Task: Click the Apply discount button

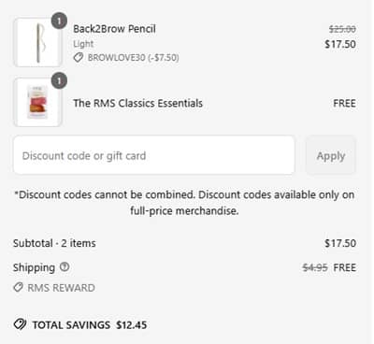Action: [x=331, y=155]
